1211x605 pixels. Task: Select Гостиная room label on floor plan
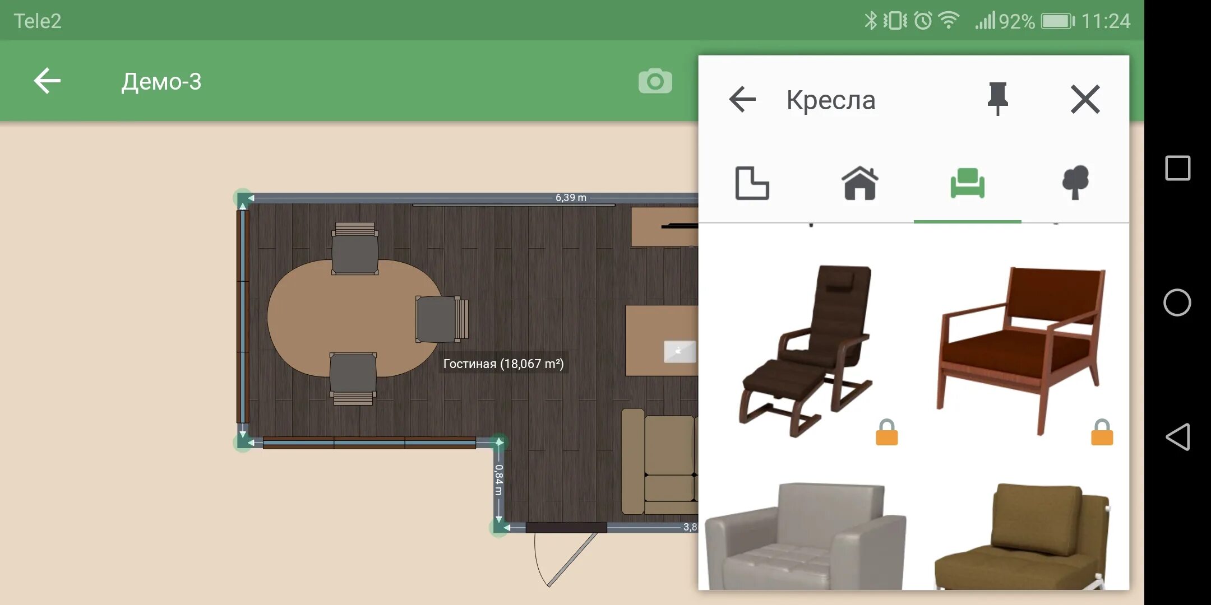click(502, 362)
